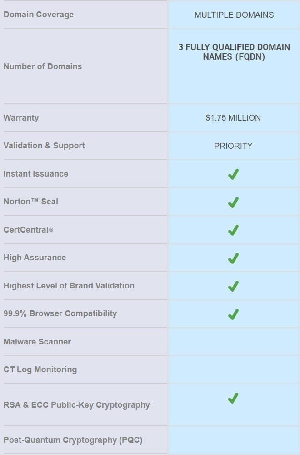
Task: Click the CT Log Monitoring label
Action: pos(40,369)
